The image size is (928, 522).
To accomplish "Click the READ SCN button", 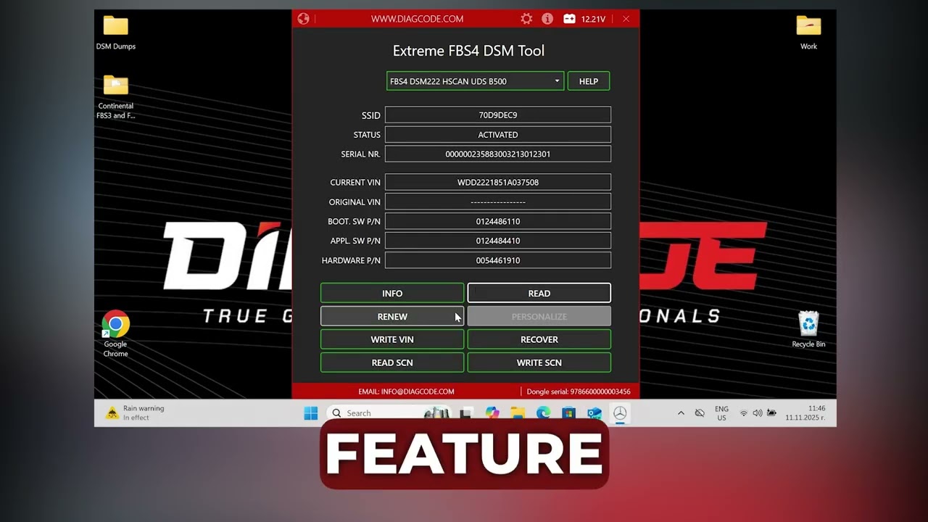I will (x=392, y=362).
